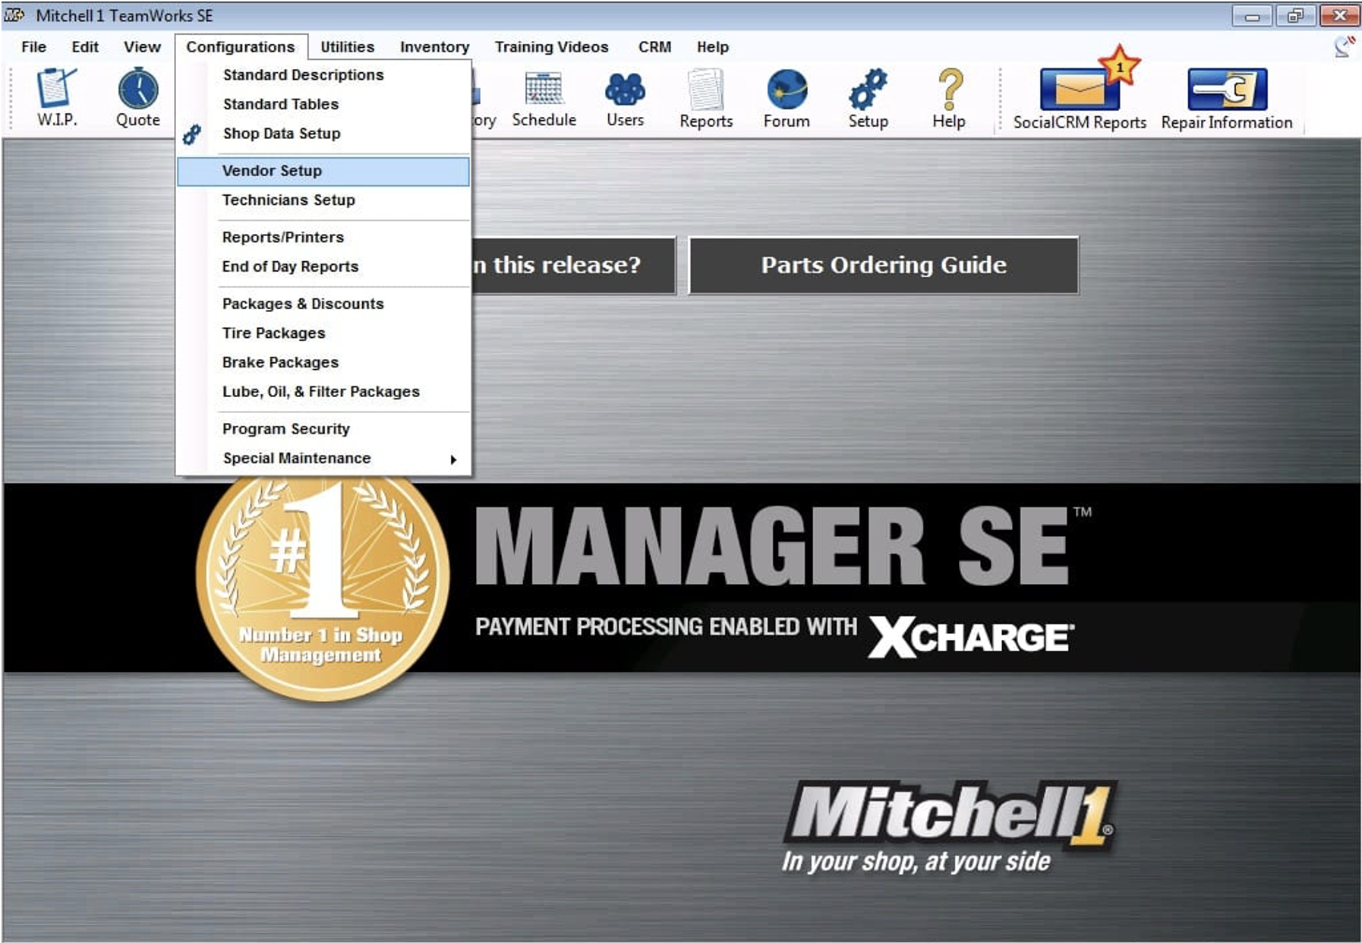Click the 'this release?' button

573,265
